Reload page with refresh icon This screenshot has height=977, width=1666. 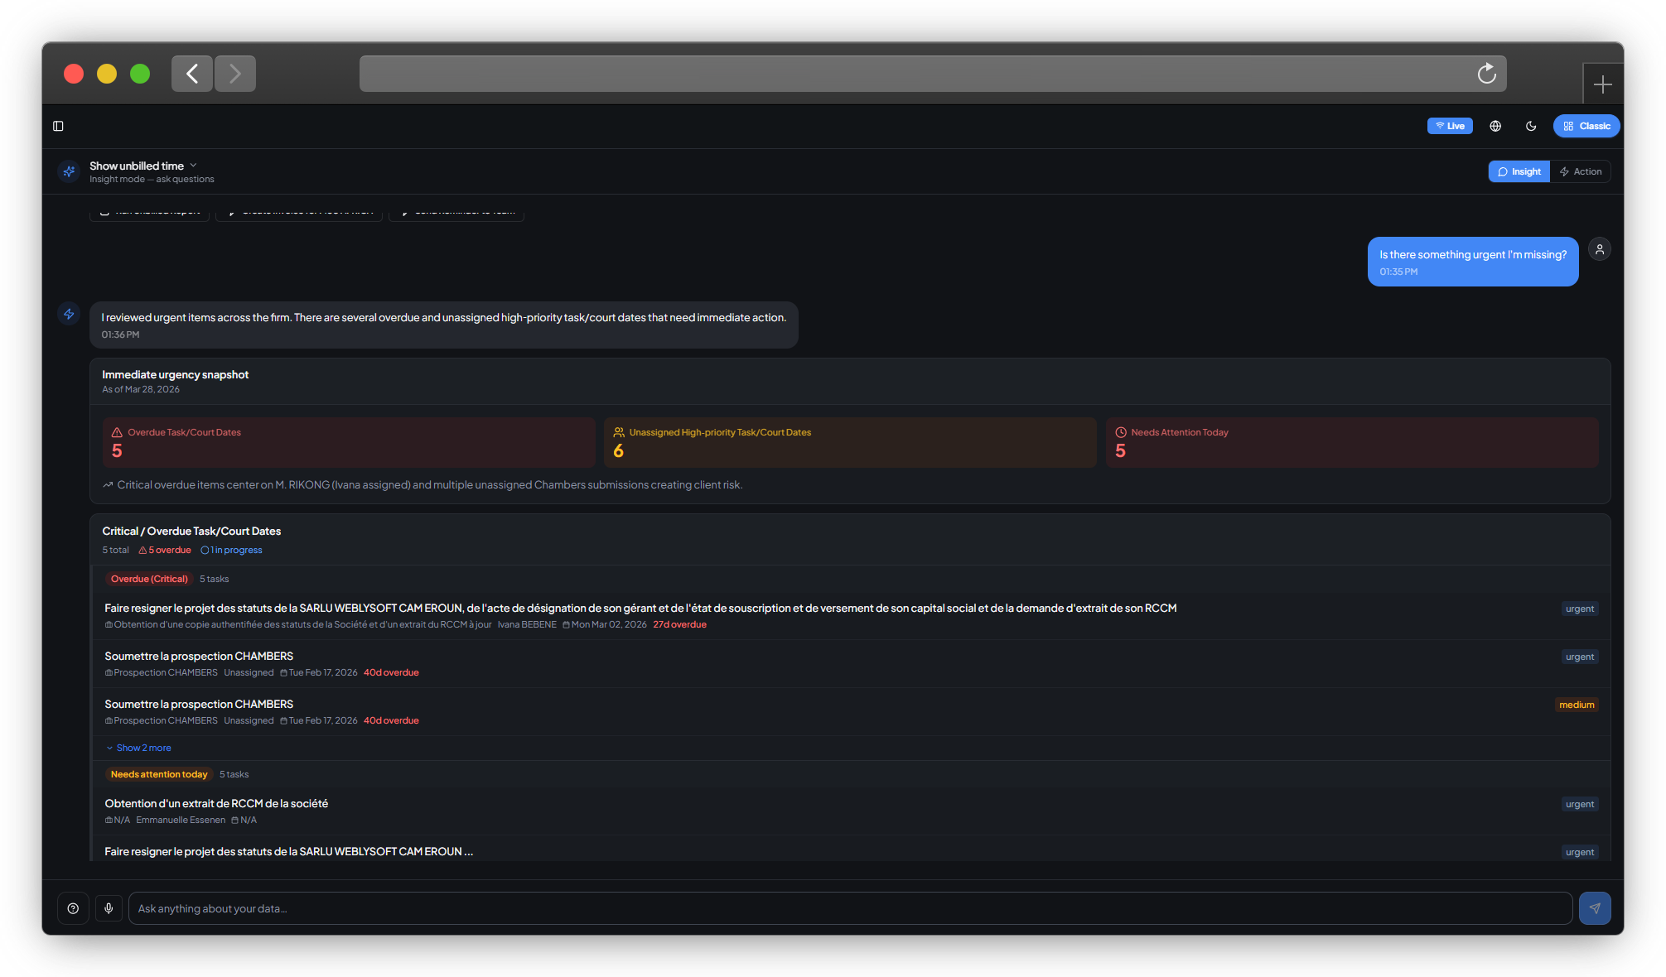pos(1486,74)
